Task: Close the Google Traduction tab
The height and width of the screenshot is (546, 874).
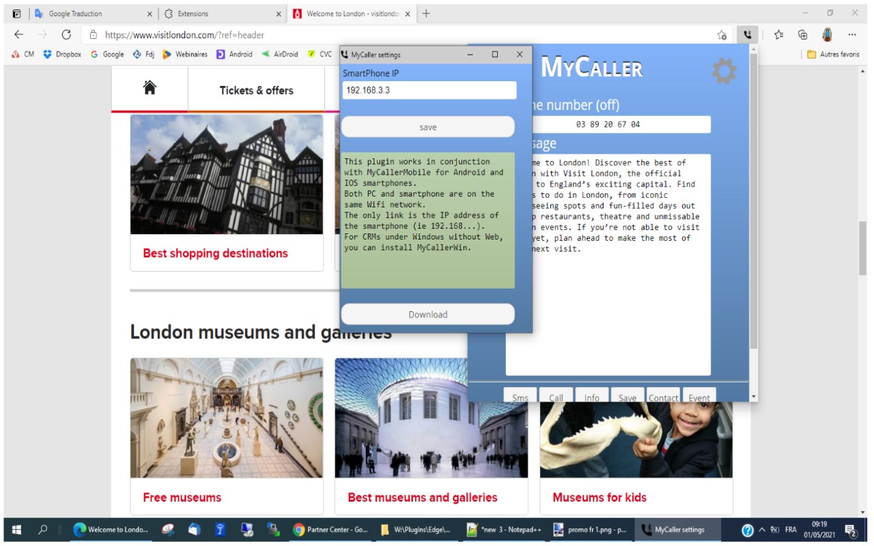Action: [x=150, y=14]
